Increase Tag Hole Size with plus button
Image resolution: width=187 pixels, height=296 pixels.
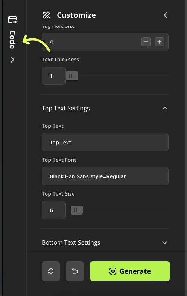(160, 42)
